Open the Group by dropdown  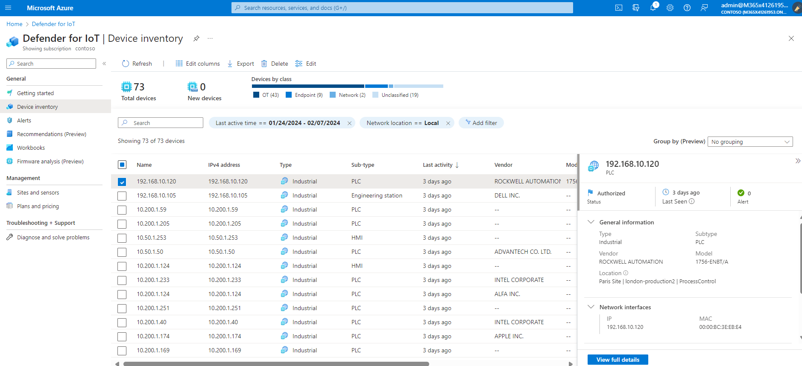click(x=750, y=142)
